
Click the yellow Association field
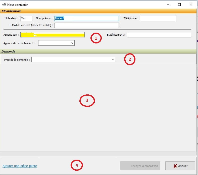[53, 35]
